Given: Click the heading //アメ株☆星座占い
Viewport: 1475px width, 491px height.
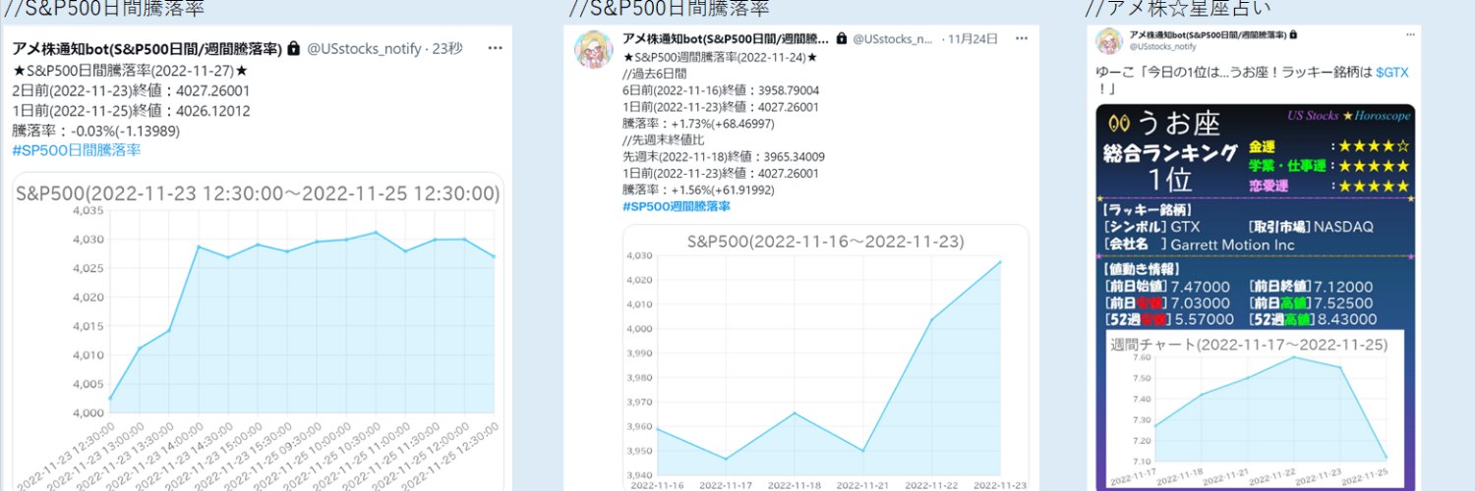Looking at the screenshot, I should tap(1177, 9).
